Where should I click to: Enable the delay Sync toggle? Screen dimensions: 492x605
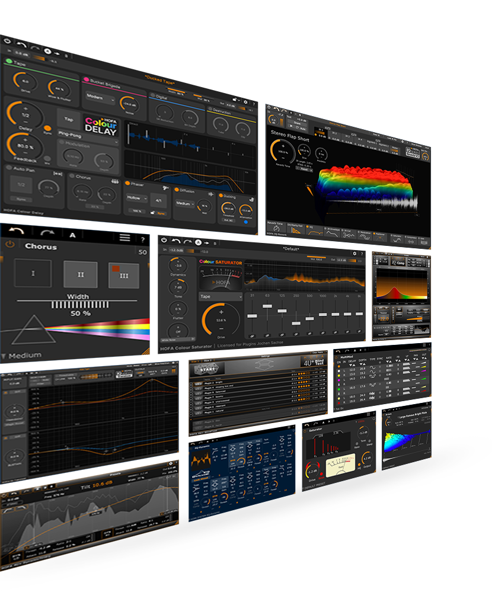(x=47, y=128)
